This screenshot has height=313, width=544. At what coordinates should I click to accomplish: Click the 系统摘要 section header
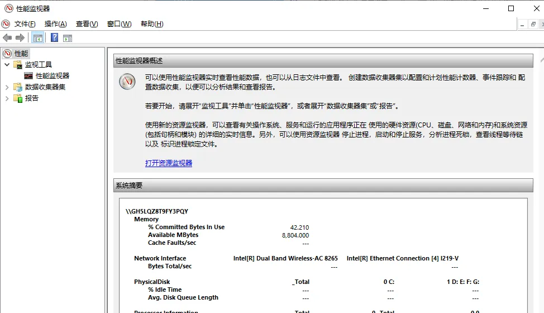pyautogui.click(x=323, y=186)
